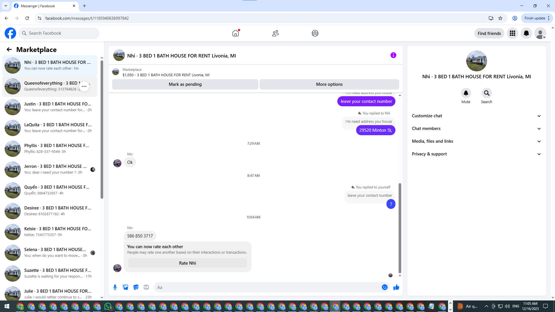Open a new browser tab

click(84, 6)
